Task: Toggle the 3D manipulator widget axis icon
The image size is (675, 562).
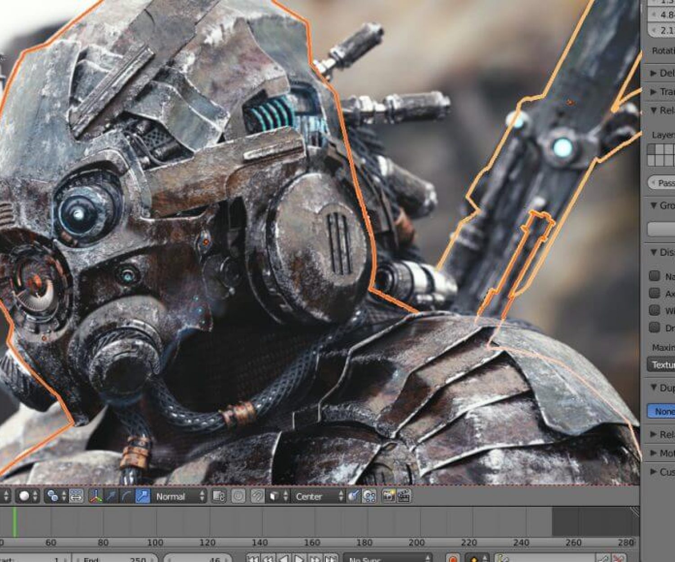Action: coord(95,496)
